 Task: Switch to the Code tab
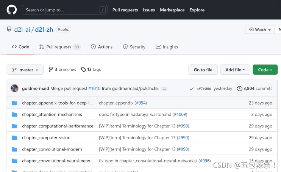pos(20,47)
